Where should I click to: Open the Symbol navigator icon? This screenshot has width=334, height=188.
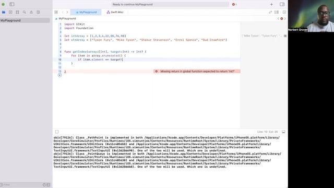[17, 12]
